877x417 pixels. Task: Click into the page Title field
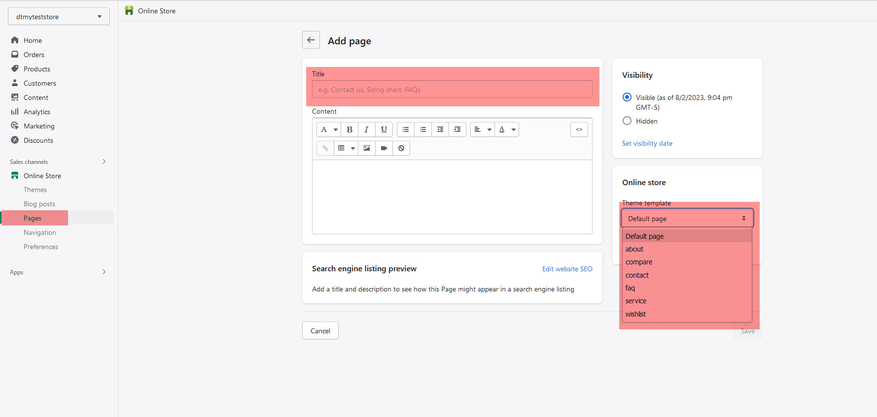pyautogui.click(x=452, y=90)
